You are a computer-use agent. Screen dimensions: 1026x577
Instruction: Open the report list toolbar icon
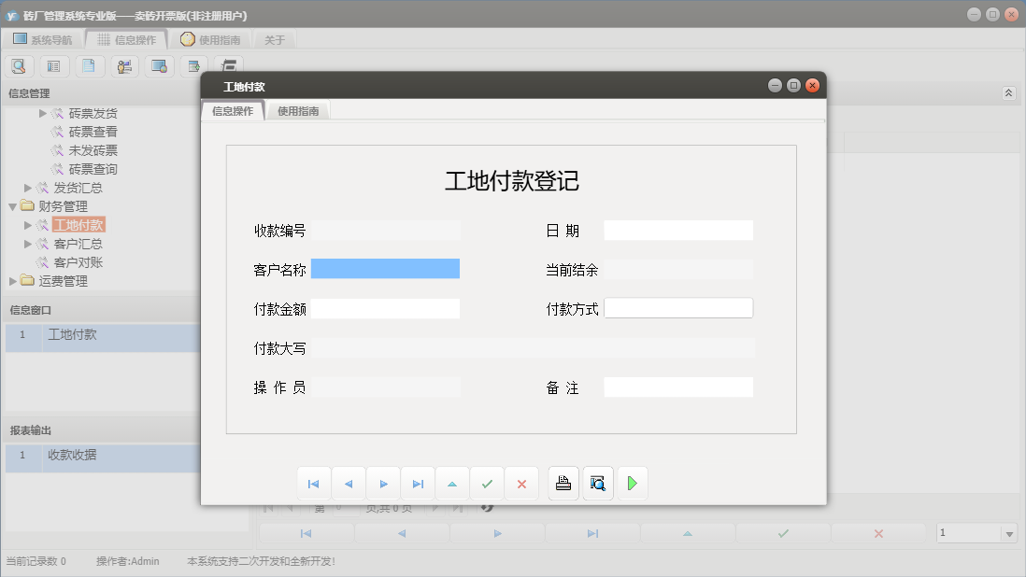[55, 65]
